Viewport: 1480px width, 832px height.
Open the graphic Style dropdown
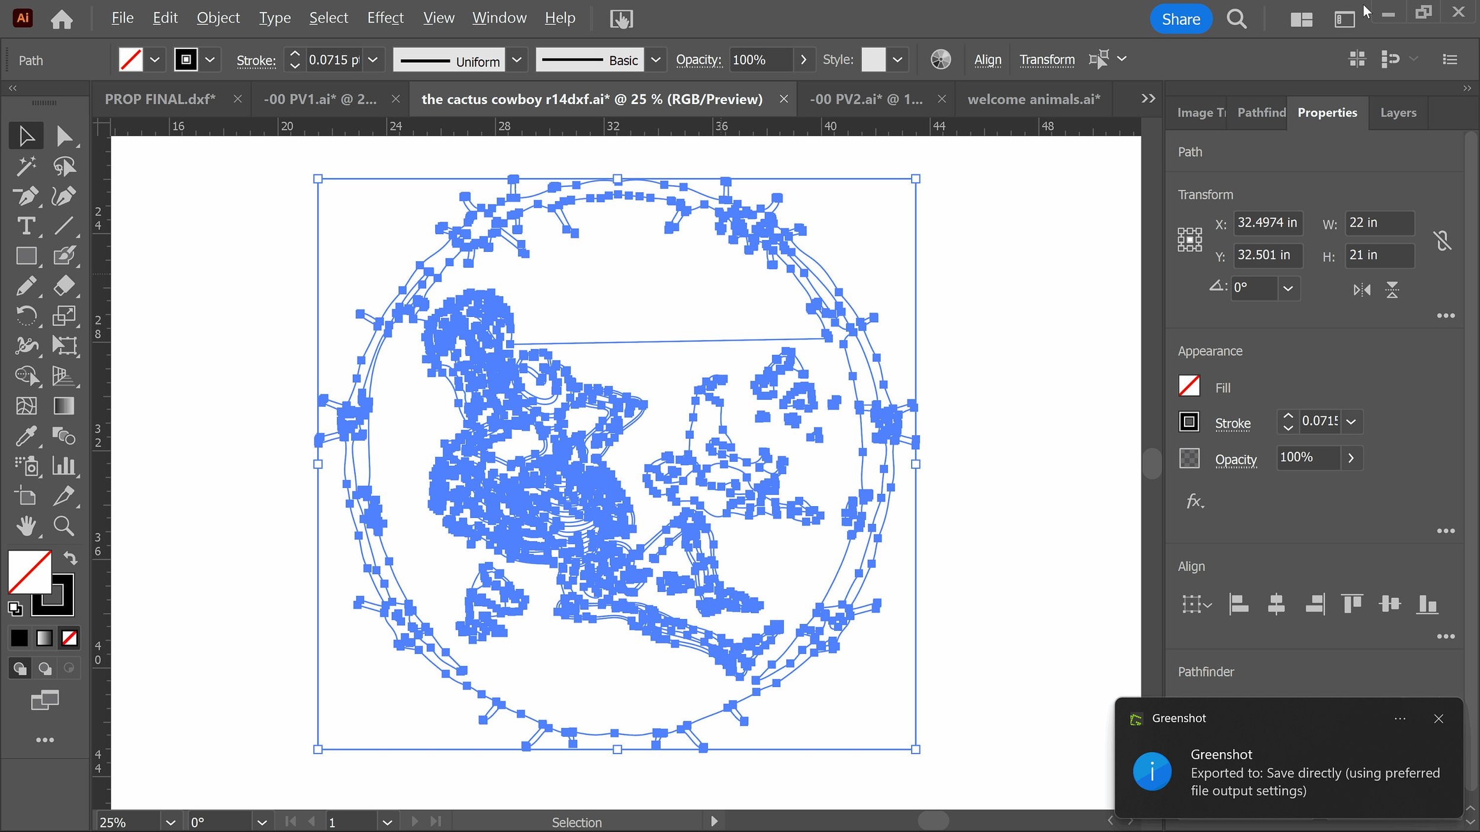(897, 60)
